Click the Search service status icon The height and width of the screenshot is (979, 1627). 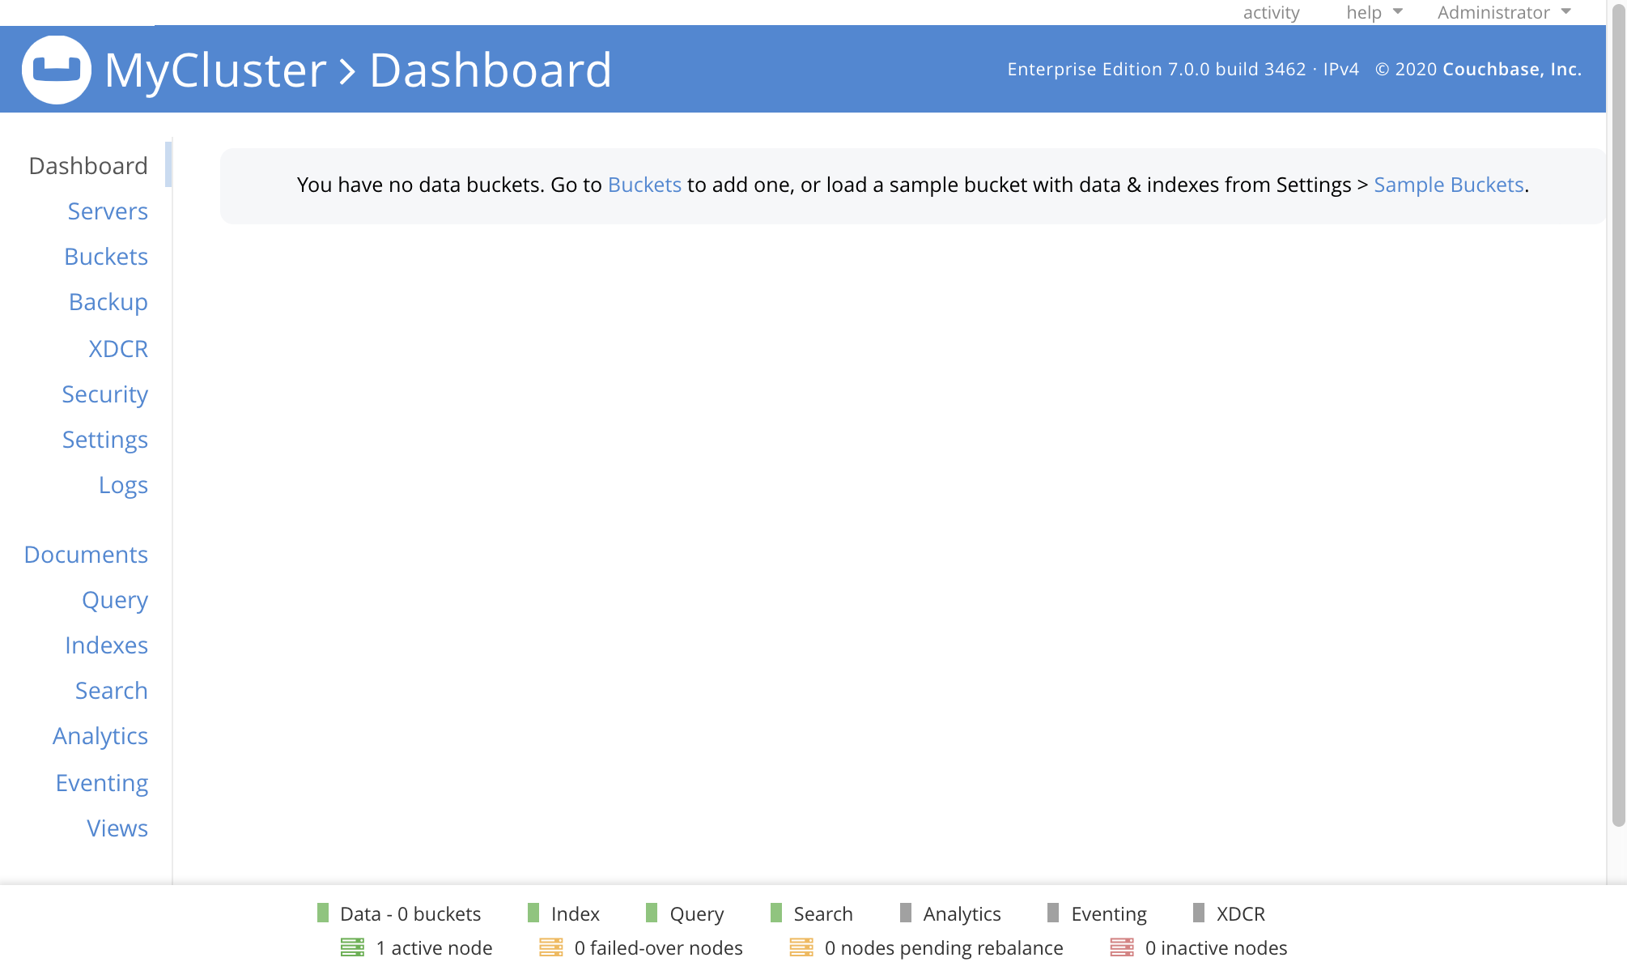click(x=775, y=913)
